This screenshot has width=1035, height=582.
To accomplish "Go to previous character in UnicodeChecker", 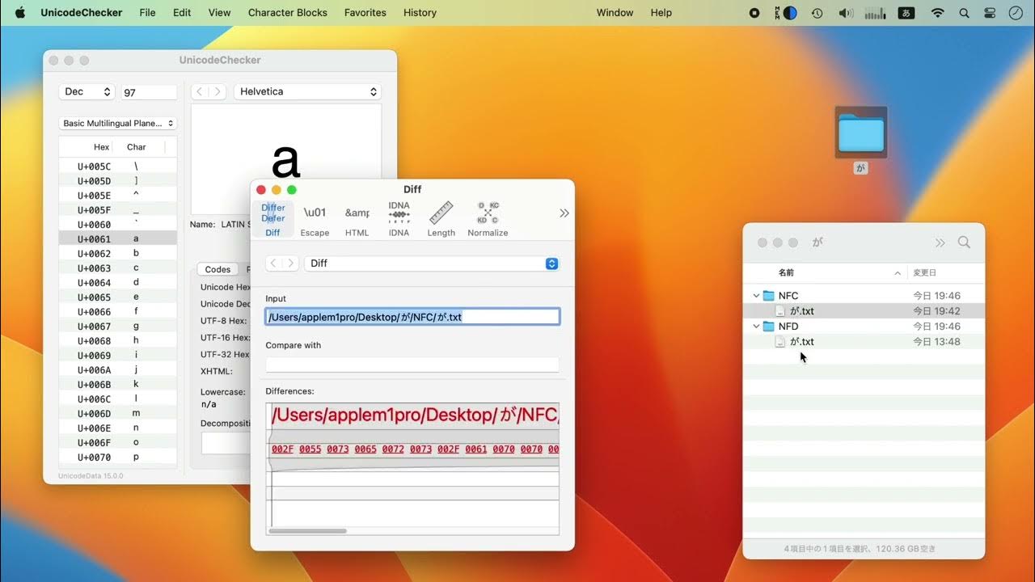I will [x=200, y=91].
